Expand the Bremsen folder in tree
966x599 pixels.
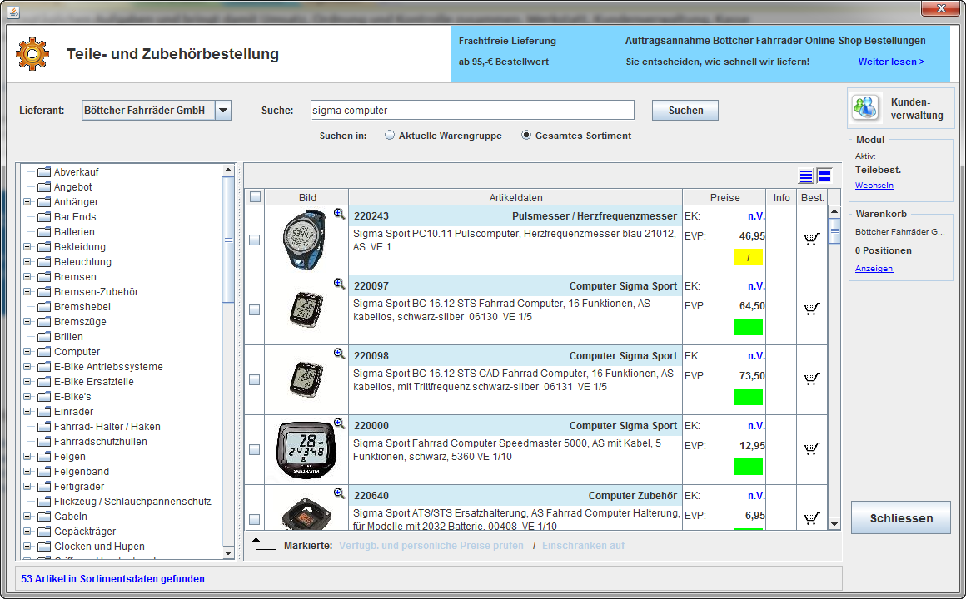click(27, 277)
